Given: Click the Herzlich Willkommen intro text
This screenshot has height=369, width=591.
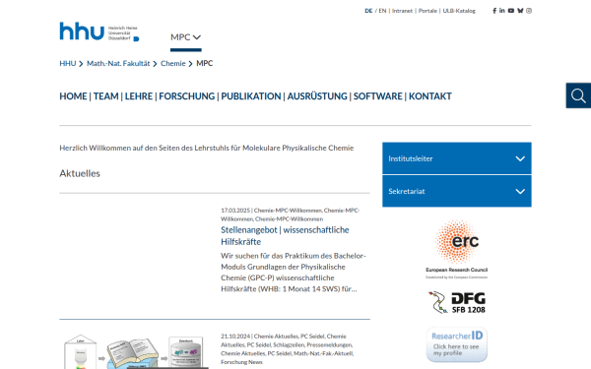Looking at the screenshot, I should [x=207, y=148].
